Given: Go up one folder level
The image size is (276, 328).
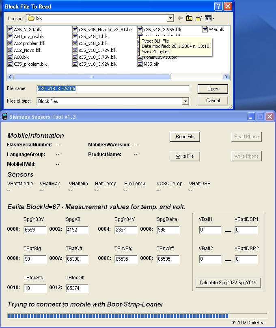Looking at the screenshot, I should (189, 18).
